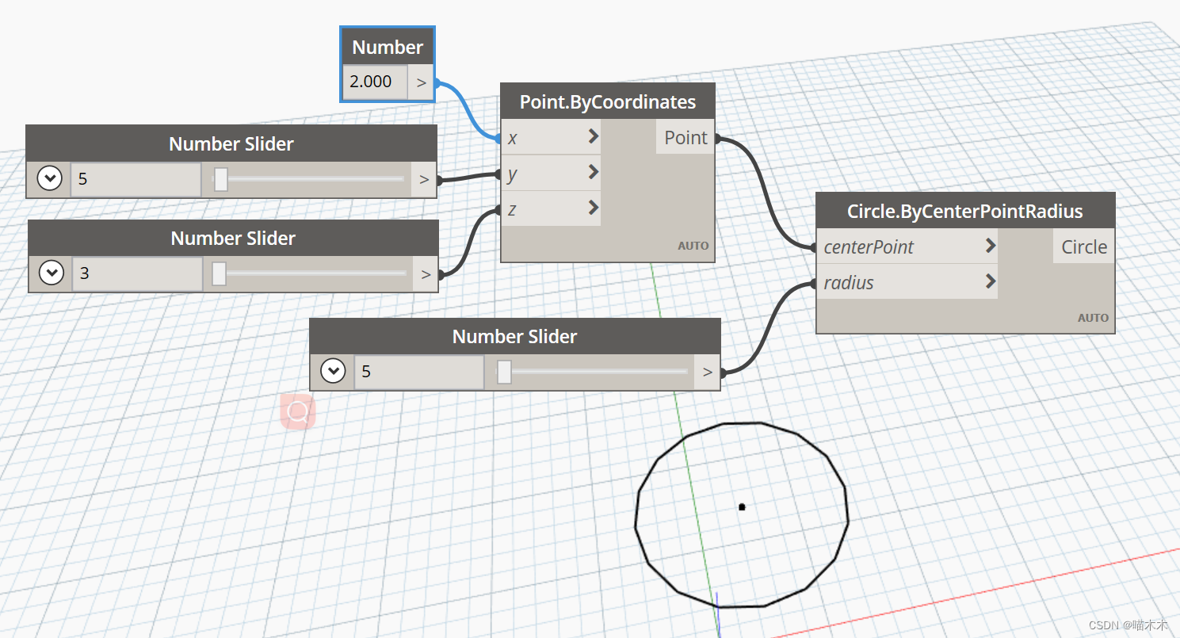1180x638 pixels.
Task: Click the Point output port
Action: point(685,137)
